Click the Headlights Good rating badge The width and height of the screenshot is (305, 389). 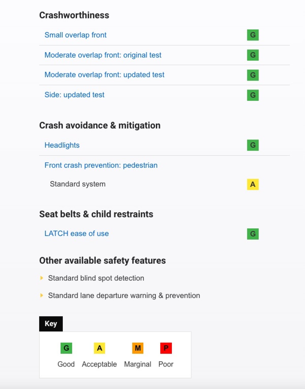point(253,145)
